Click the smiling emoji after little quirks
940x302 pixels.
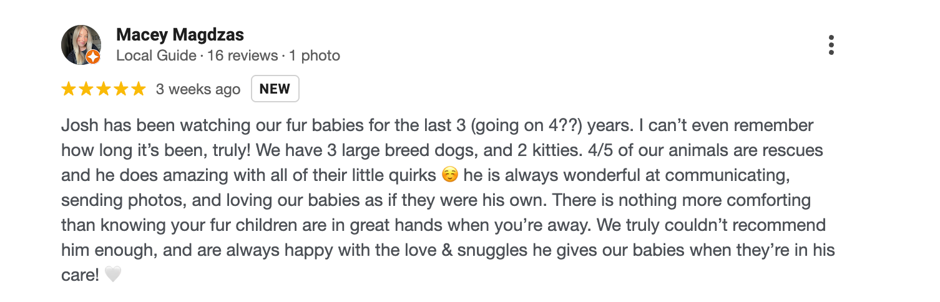[x=449, y=175]
